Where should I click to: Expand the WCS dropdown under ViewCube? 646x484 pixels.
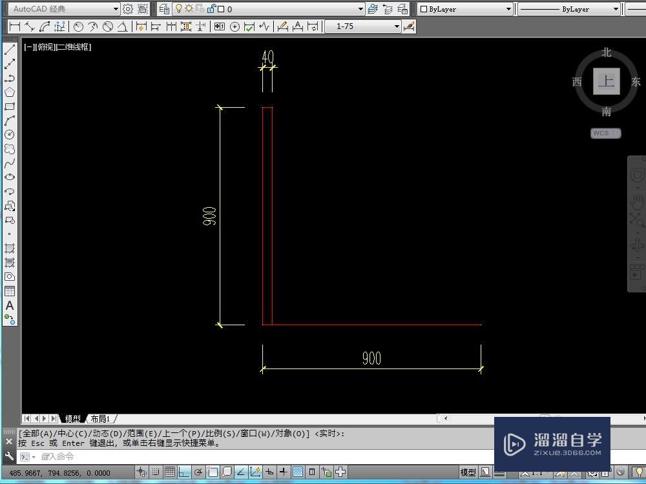[614, 133]
